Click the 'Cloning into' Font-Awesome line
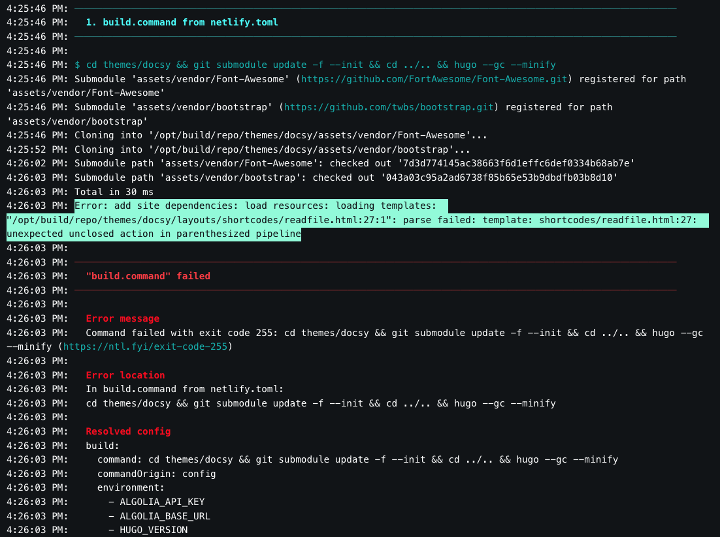This screenshot has height=537, width=720. pyautogui.click(x=280, y=135)
